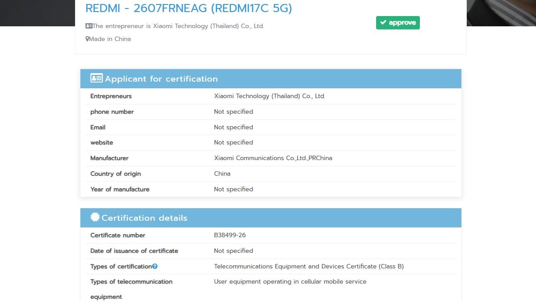Click the location pin icon beside Made in China
Screen dimensions: 536x301
tap(87, 39)
